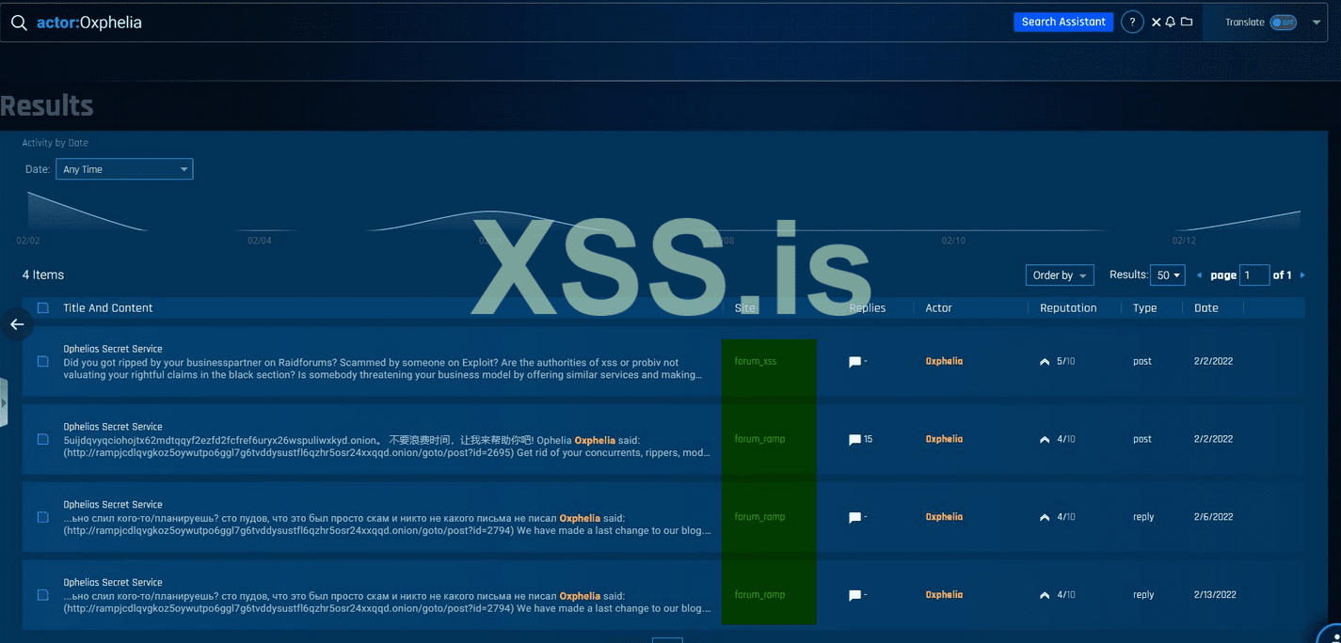Click the 02/04 timeline date label
The width and height of the screenshot is (1341, 643).
[260, 242]
